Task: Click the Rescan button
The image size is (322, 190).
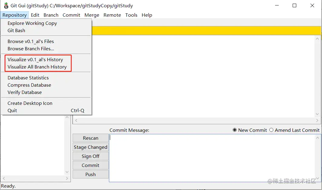Action: pos(90,138)
